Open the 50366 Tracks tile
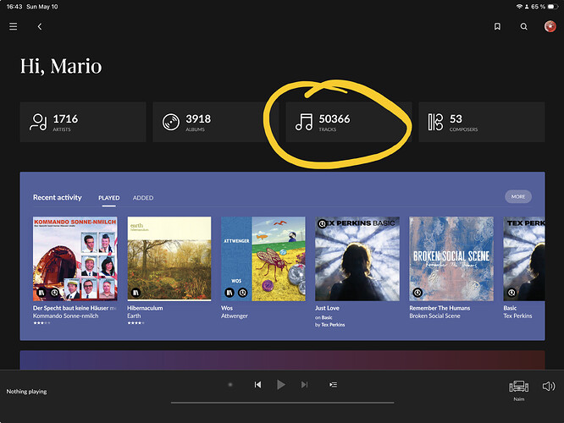Screen dimensions: 564x423 coord(349,122)
